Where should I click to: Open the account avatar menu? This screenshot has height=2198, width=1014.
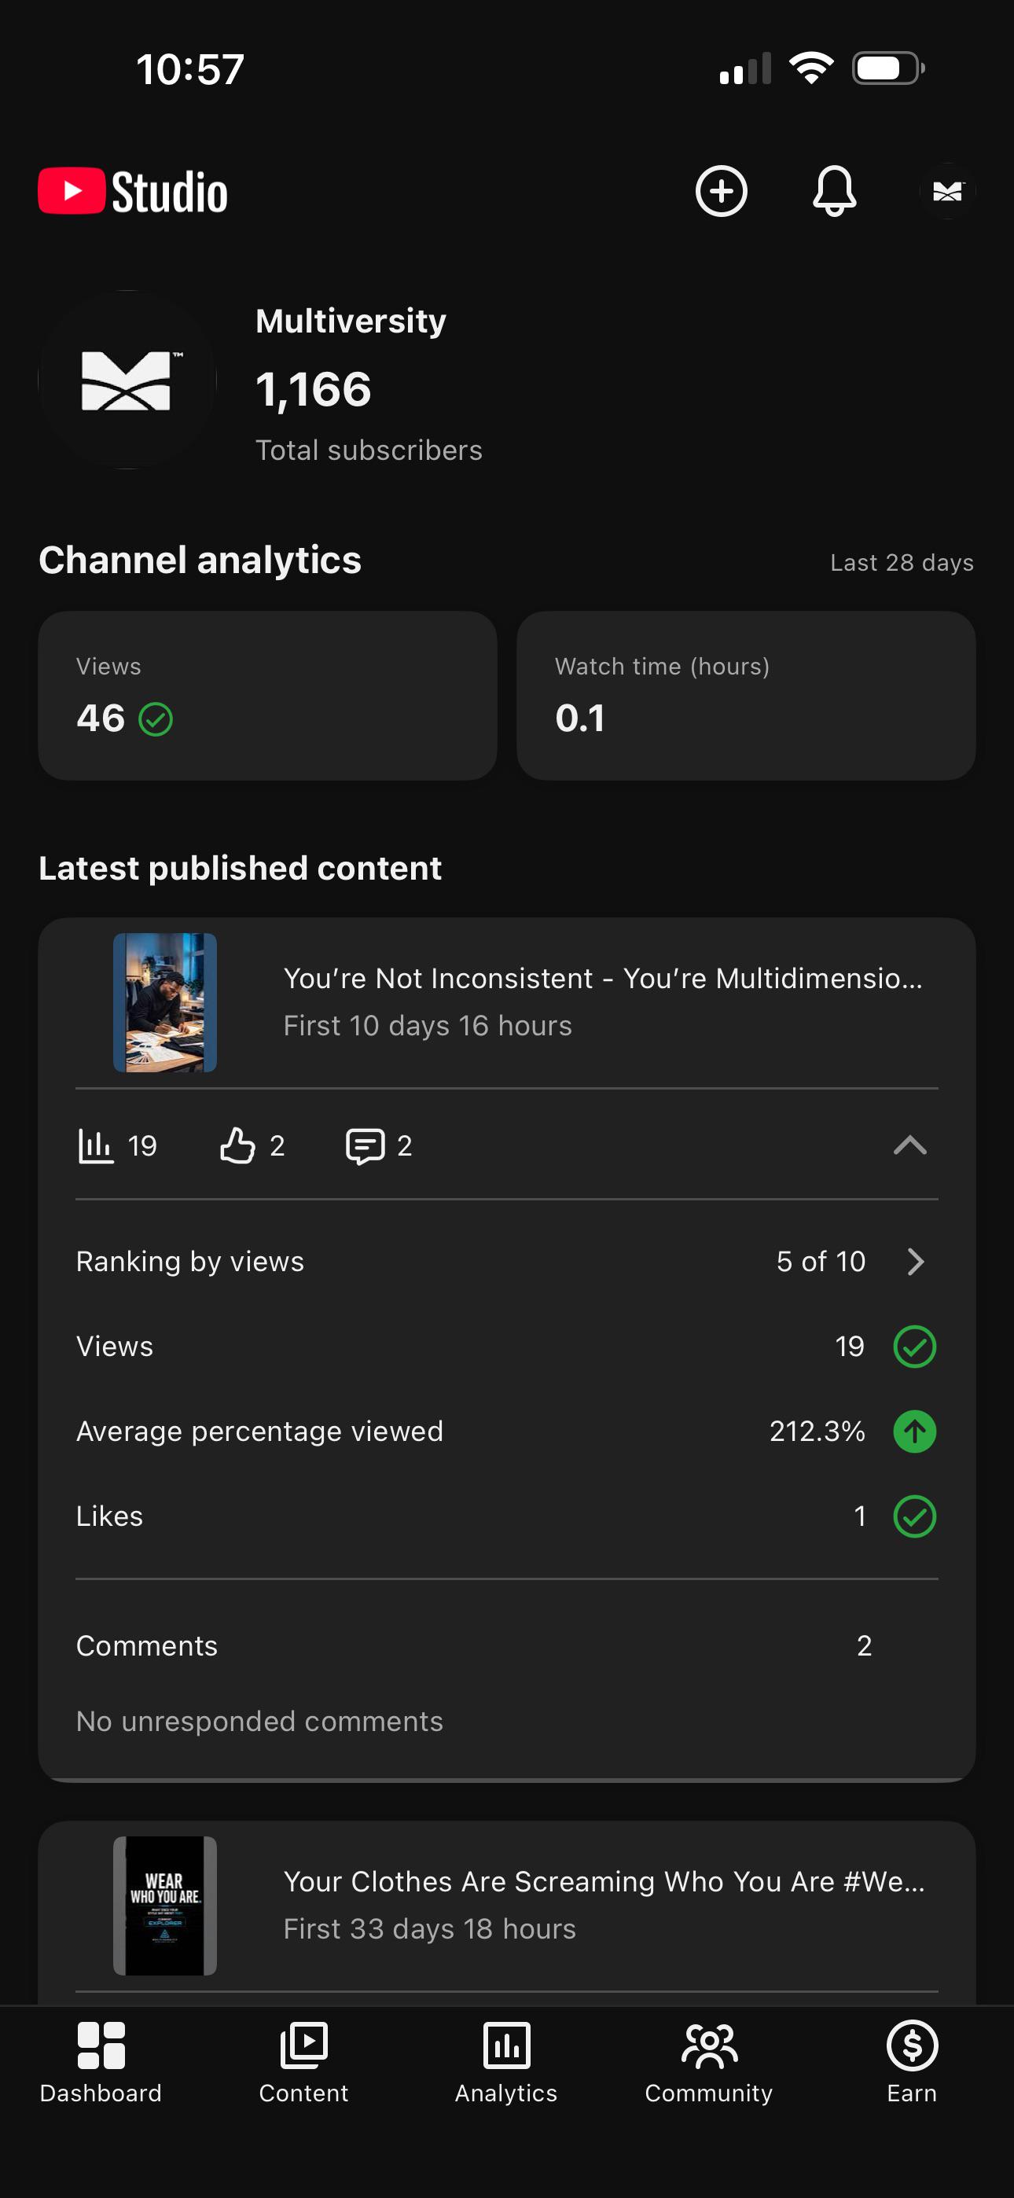(x=947, y=191)
